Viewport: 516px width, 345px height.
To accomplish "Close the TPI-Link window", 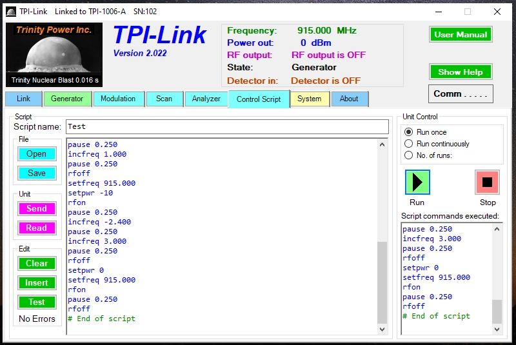I will [497, 12].
